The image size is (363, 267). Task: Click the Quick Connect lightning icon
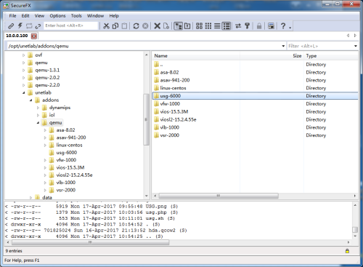click(x=20, y=25)
